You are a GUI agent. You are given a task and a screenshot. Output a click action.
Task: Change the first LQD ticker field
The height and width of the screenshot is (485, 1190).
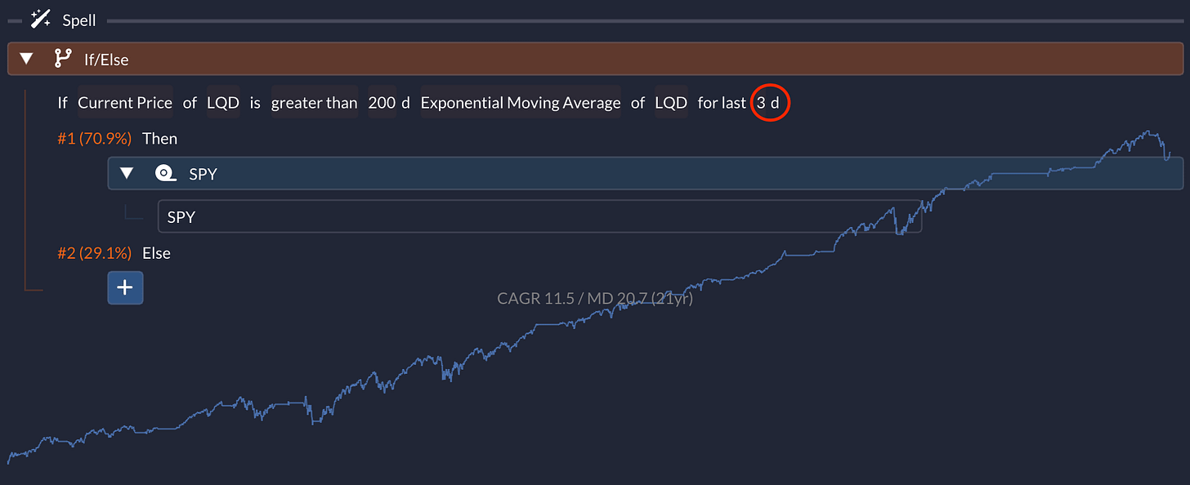tap(222, 103)
